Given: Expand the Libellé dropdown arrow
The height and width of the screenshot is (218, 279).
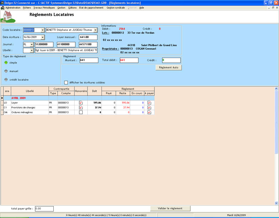Looking at the screenshot, I should (31, 51).
